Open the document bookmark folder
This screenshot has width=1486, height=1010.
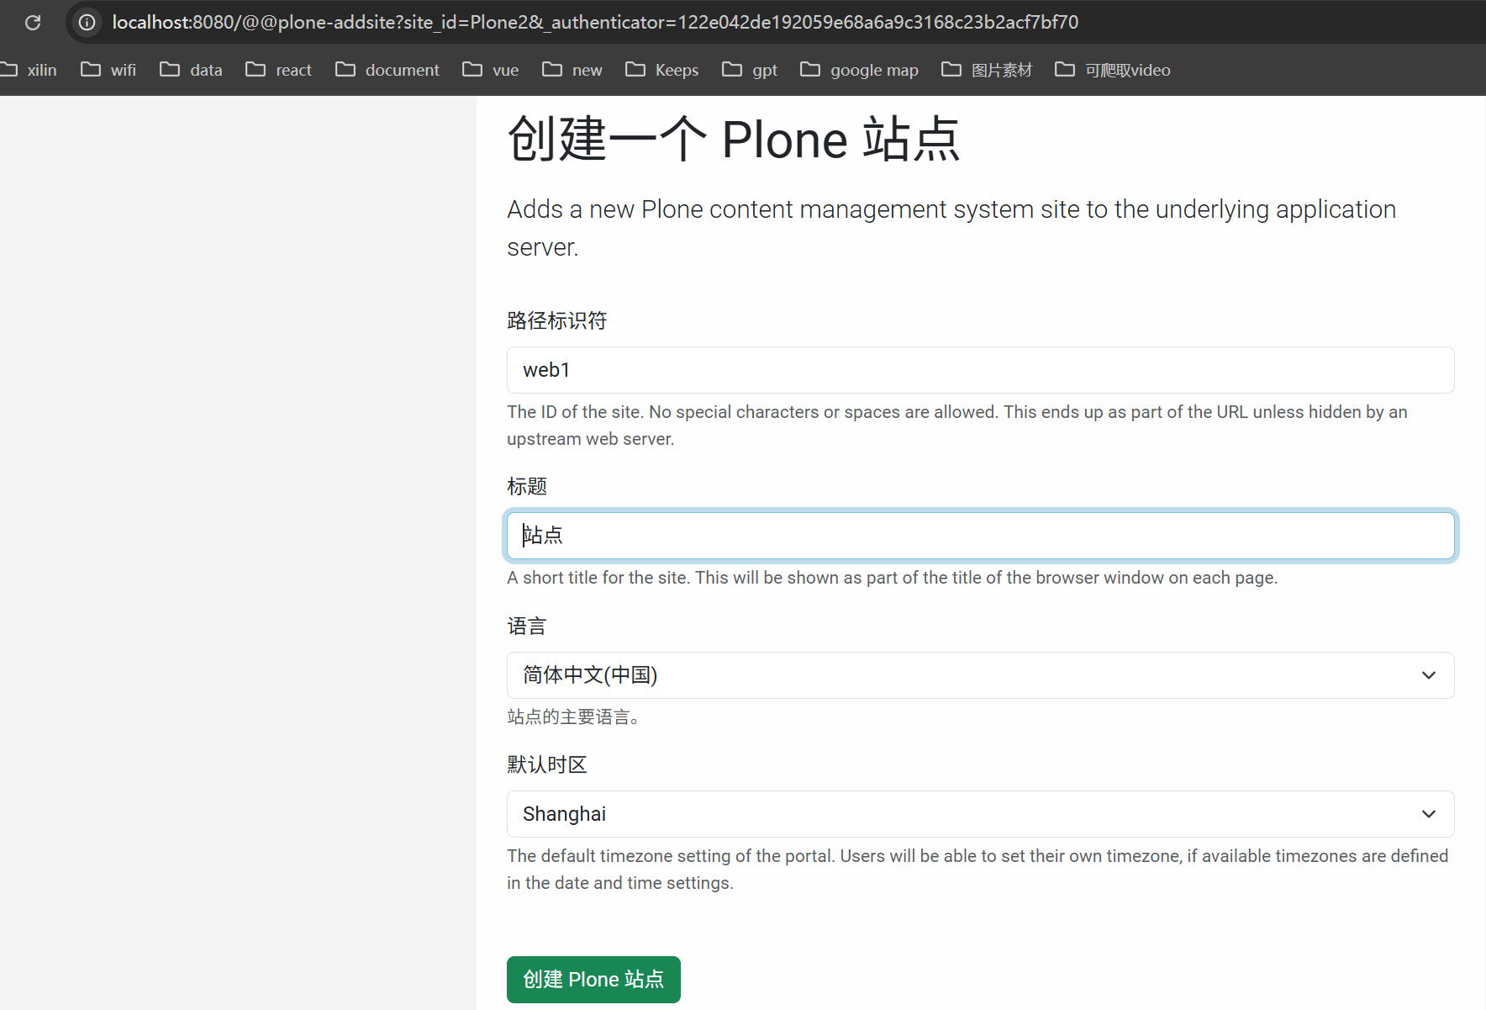click(x=387, y=70)
